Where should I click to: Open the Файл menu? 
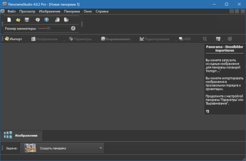tap(11, 11)
